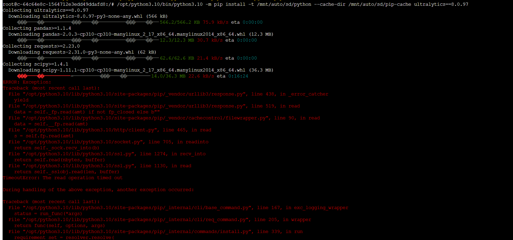The height and width of the screenshot is (240, 513).
Task: Click the code line "requirement_set = resolver.resolve("
Action: coord(64,237)
